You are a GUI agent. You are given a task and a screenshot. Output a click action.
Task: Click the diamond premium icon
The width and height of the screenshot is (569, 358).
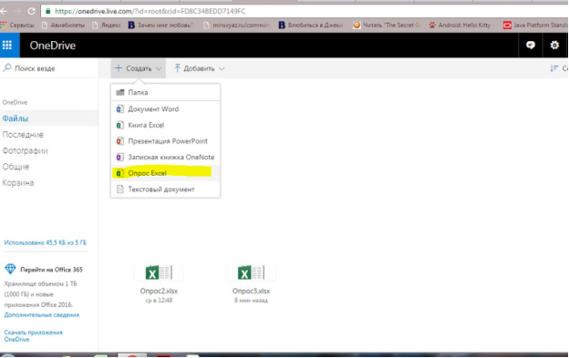point(10,269)
